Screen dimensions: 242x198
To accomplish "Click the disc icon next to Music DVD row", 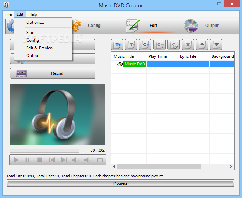I will point(120,64).
